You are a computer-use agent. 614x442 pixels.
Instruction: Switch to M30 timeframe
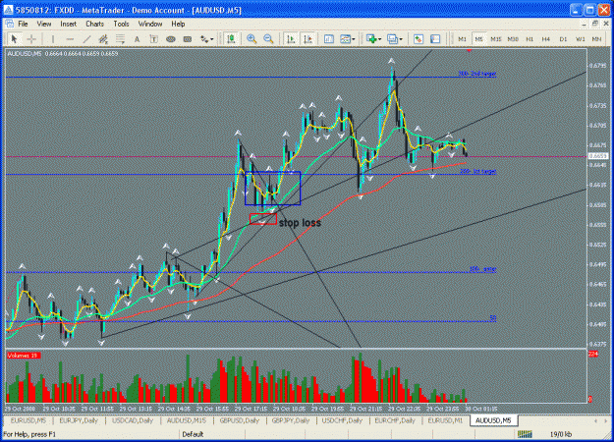[513, 39]
